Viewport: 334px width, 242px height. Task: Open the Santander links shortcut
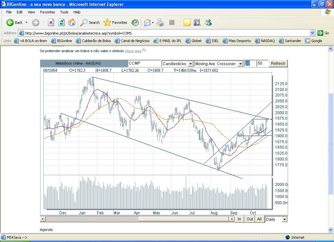[x=290, y=41]
